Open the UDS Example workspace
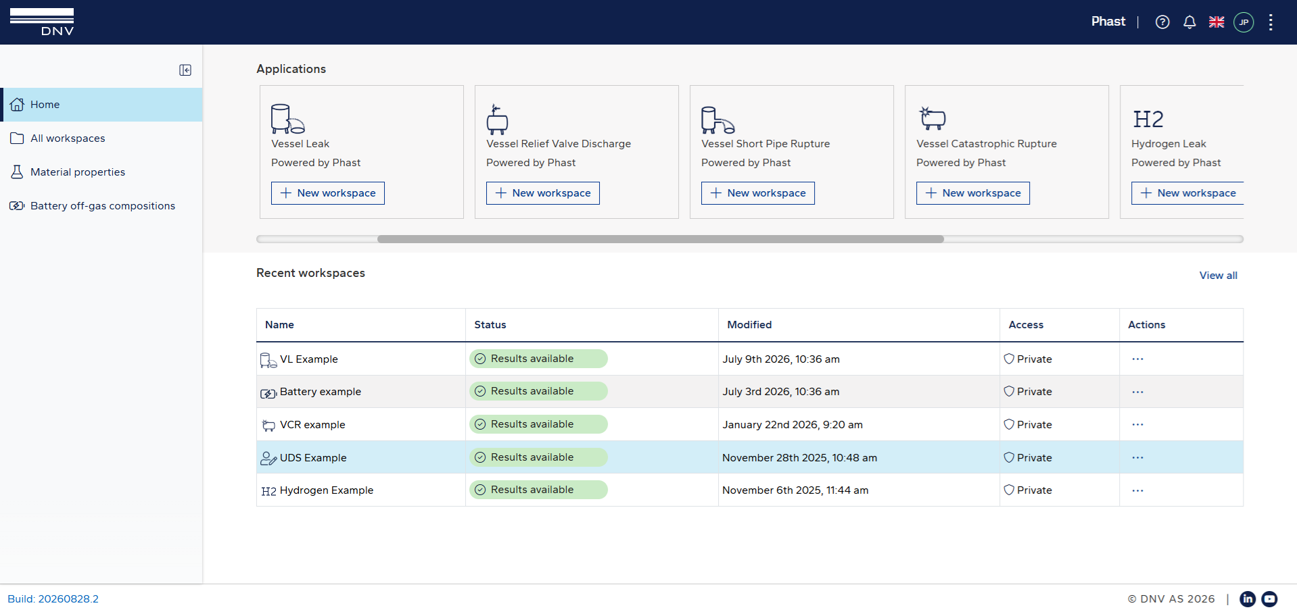Viewport: 1297px width, 614px height. pos(313,458)
